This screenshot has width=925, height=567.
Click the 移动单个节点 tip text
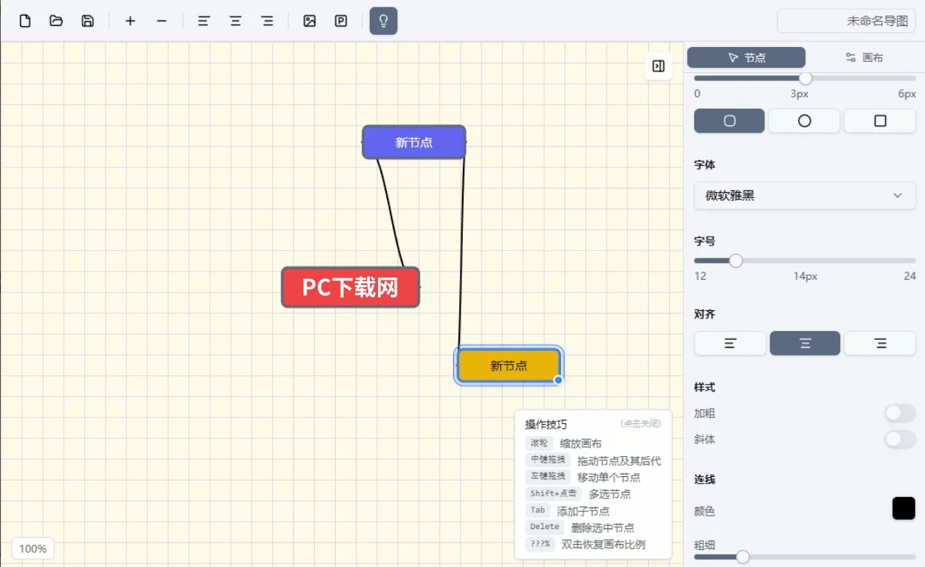[609, 477]
